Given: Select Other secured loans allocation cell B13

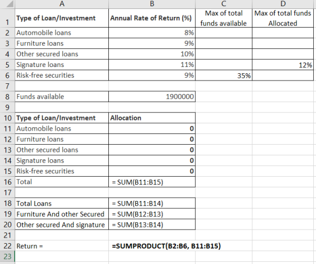Looking at the screenshot, I should [x=152, y=150].
